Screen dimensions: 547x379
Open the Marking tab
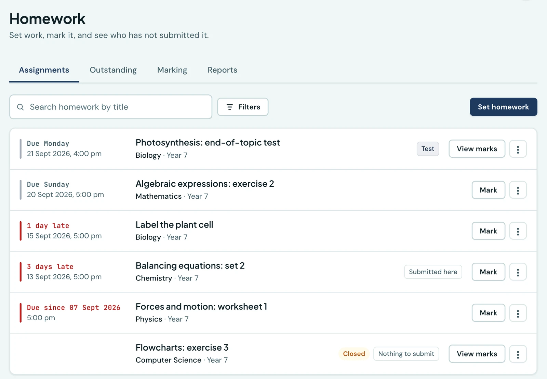click(x=172, y=70)
